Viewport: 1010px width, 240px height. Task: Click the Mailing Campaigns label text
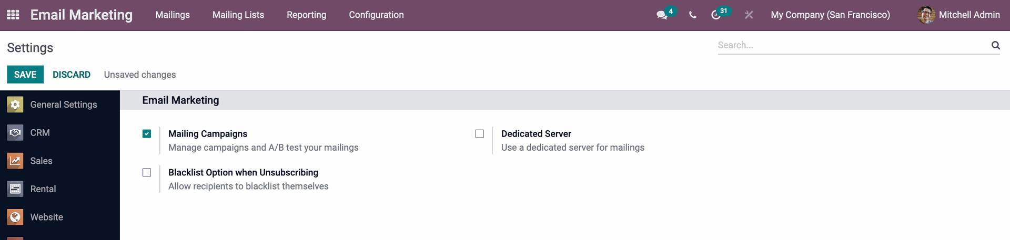(x=208, y=134)
